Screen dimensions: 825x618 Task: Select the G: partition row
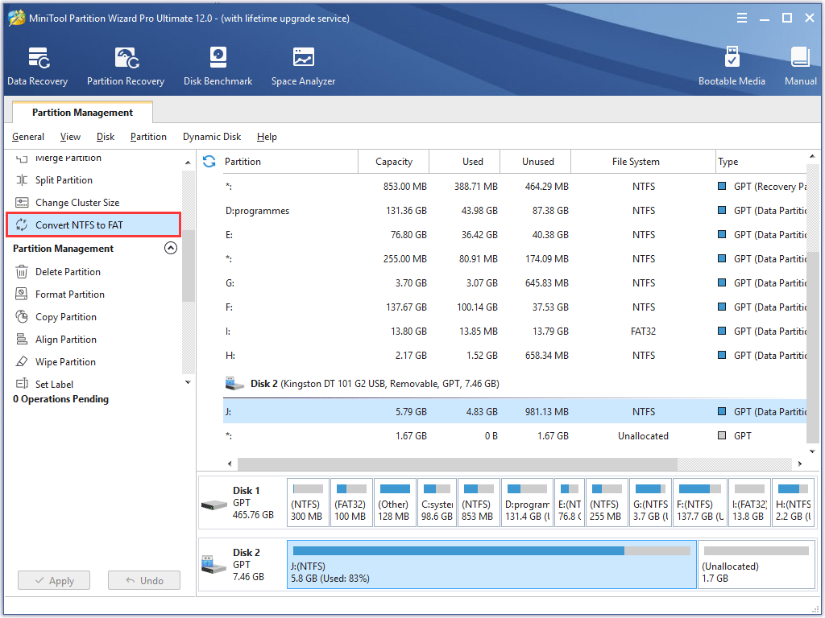(515, 283)
